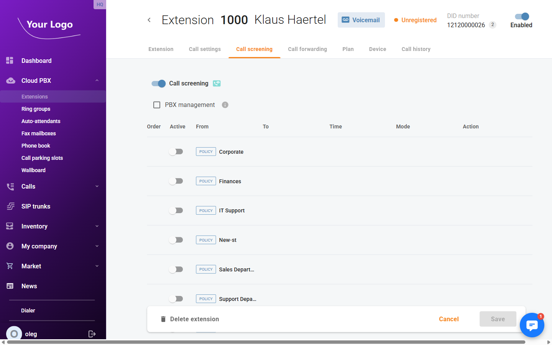
Task: Open the News section
Action: pos(29,286)
